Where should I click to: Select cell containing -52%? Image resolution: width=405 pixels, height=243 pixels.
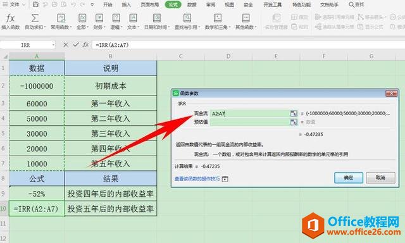tap(37, 194)
